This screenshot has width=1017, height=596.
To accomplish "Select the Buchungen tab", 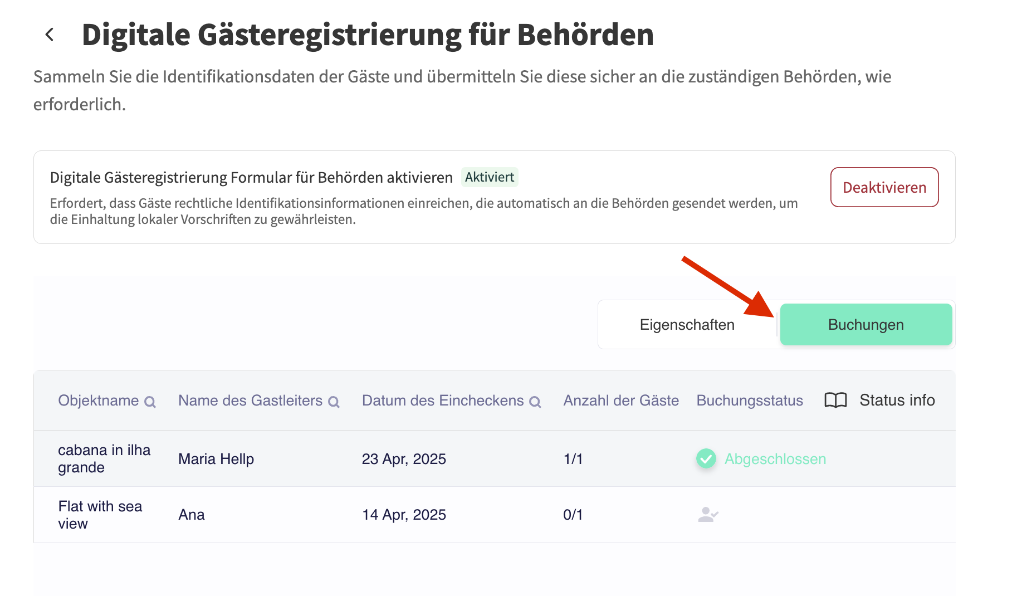I will point(866,325).
